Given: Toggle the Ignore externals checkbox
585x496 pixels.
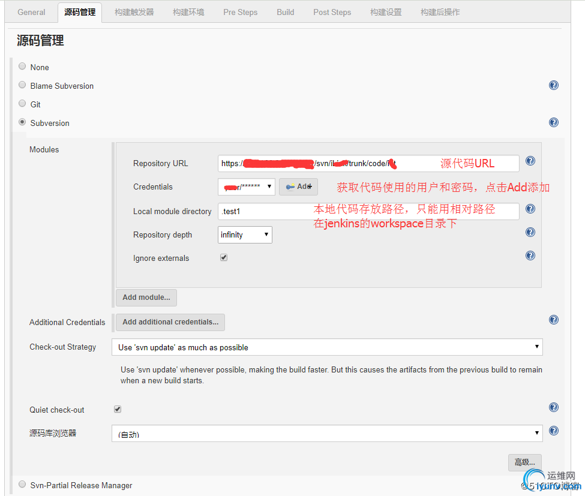Looking at the screenshot, I should (224, 257).
